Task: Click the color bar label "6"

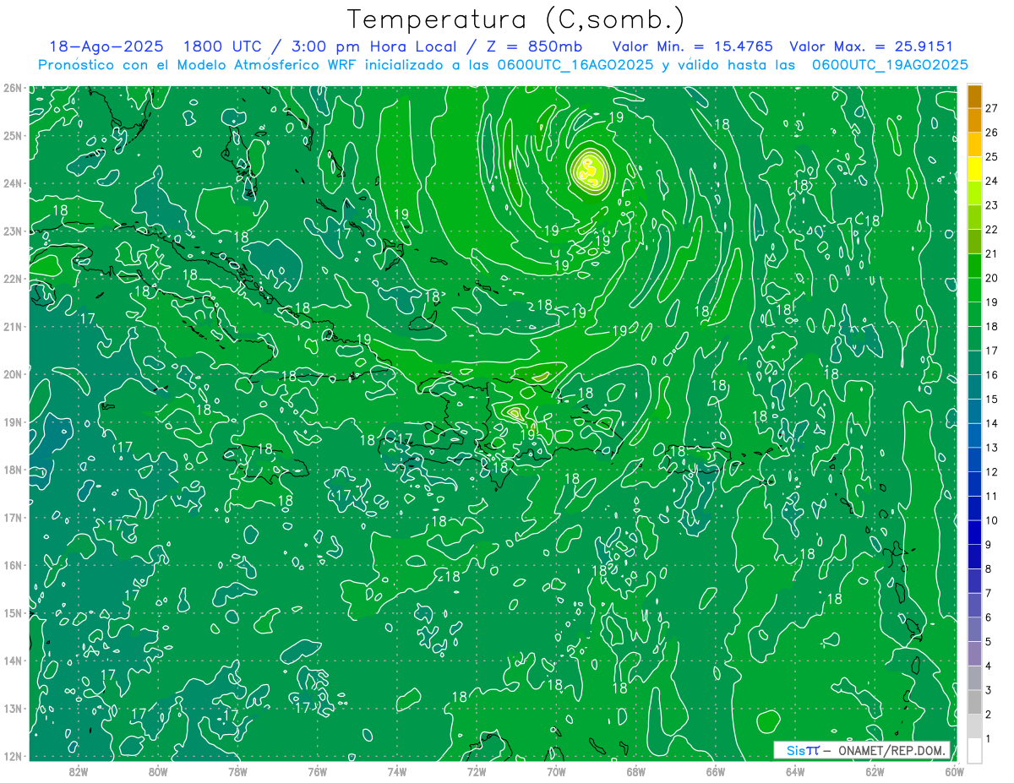Action: 989,617
